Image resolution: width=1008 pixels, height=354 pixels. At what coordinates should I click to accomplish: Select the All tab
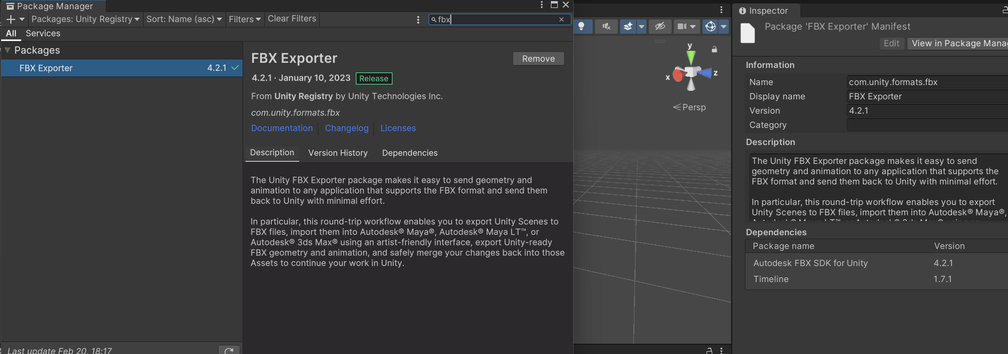(11, 34)
